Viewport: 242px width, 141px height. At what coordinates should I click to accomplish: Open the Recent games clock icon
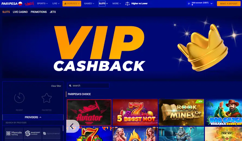pyautogui.click(x=19, y=98)
